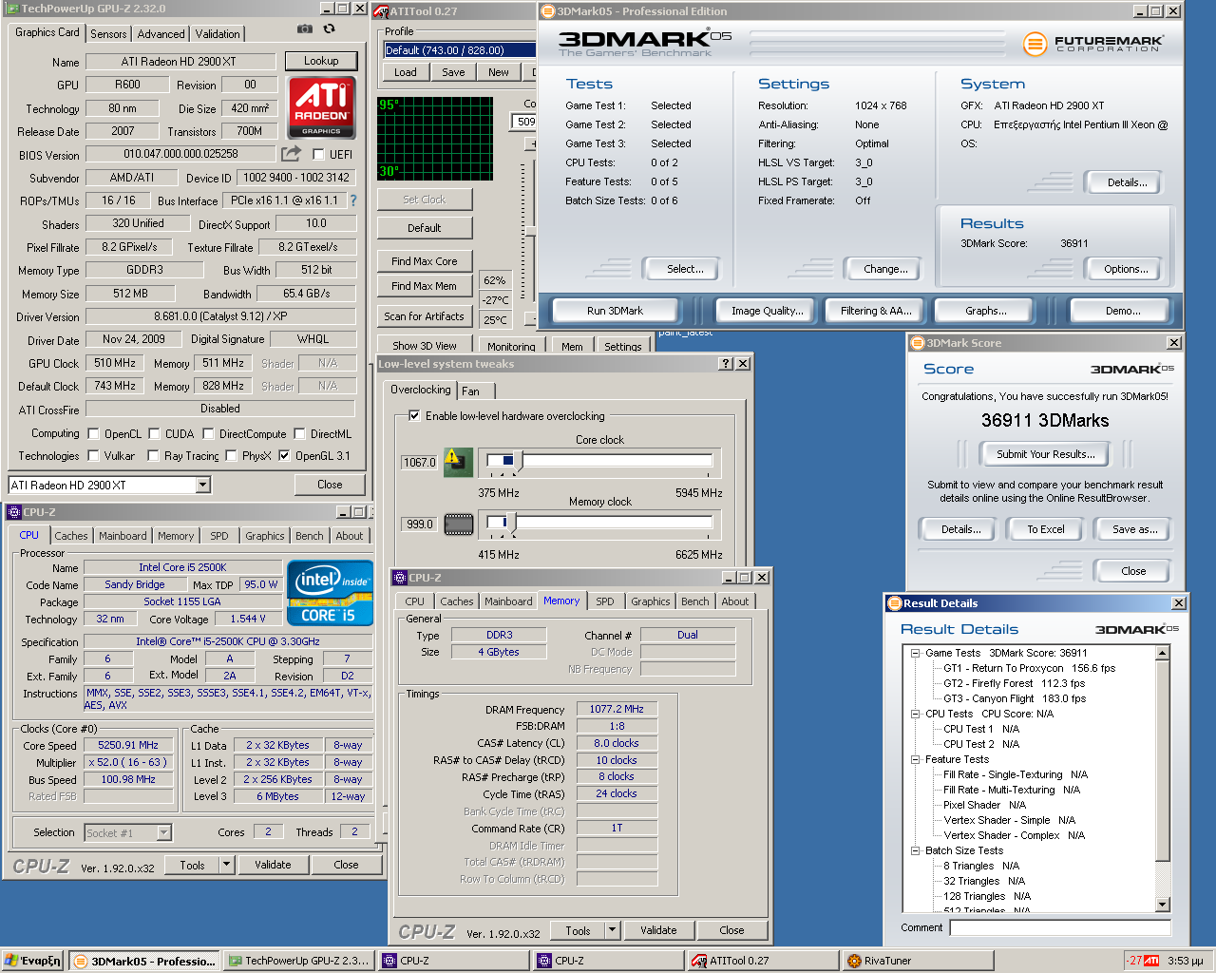Open the Bench tab in the CPU-Z window showing the CPU tab

(309, 536)
